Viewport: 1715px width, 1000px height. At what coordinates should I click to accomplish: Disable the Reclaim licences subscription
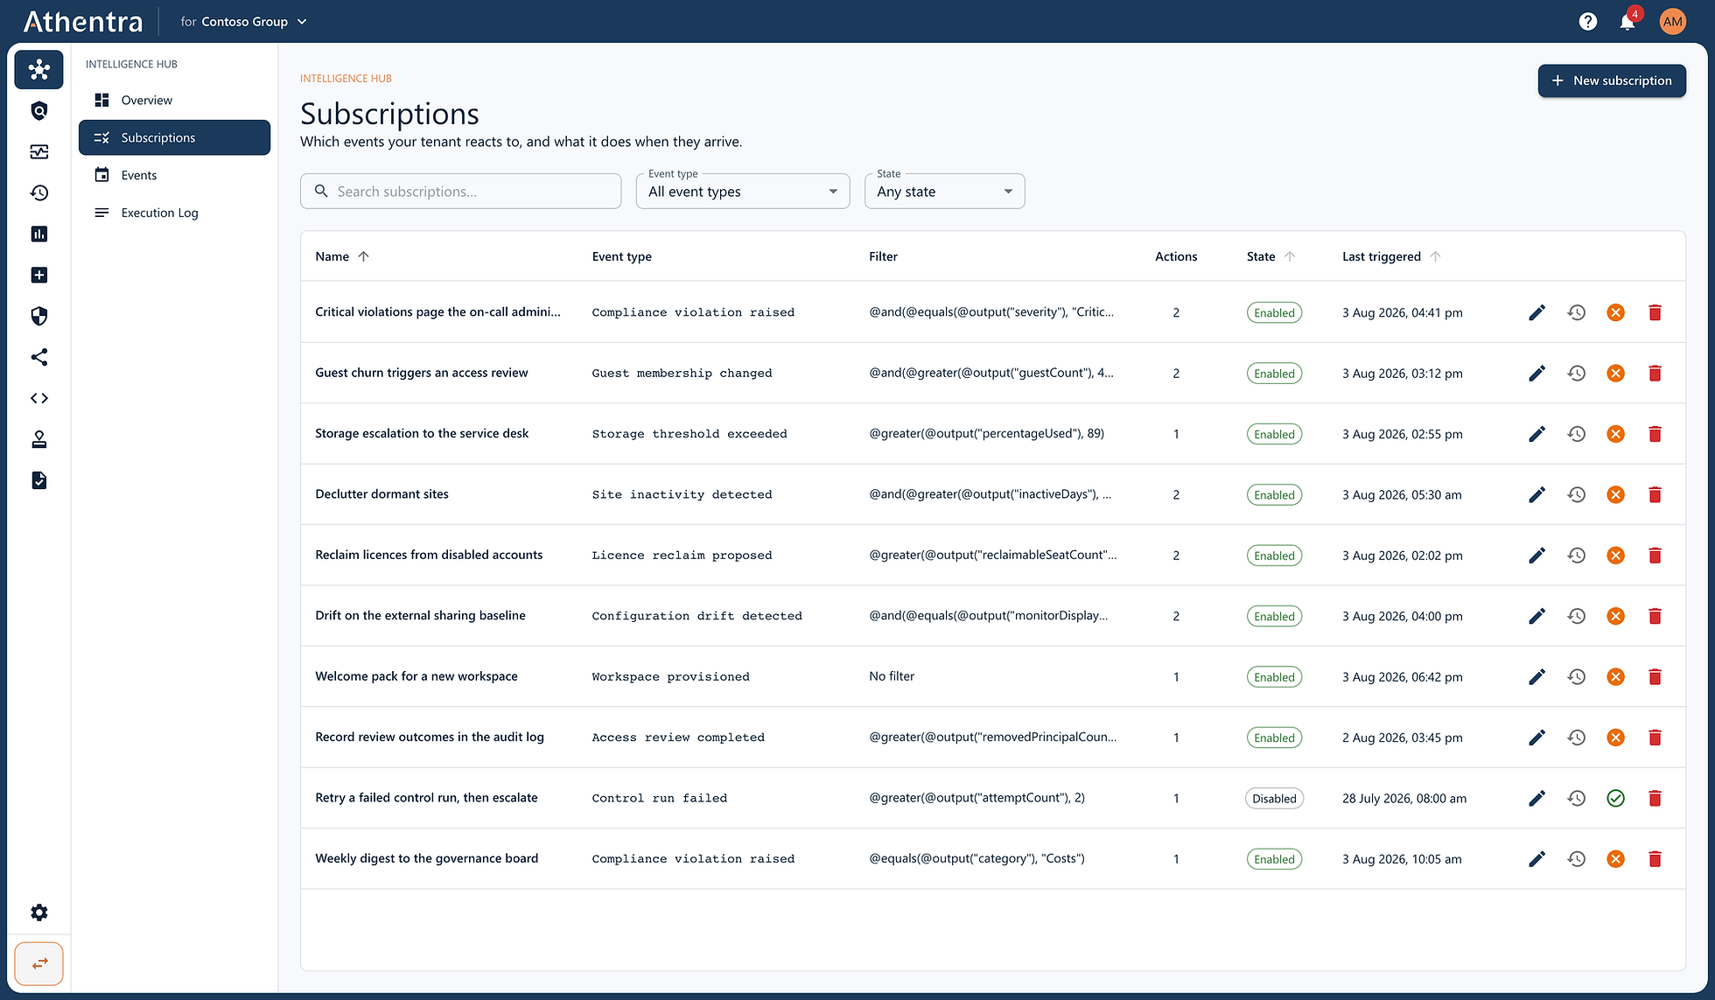(1615, 556)
